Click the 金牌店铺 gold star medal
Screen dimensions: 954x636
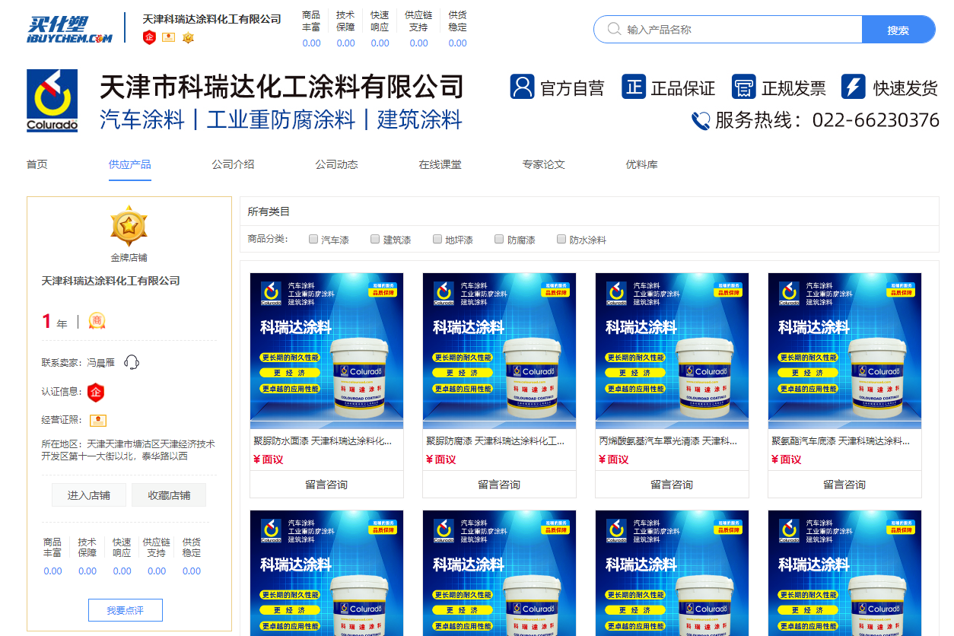pyautogui.click(x=129, y=225)
